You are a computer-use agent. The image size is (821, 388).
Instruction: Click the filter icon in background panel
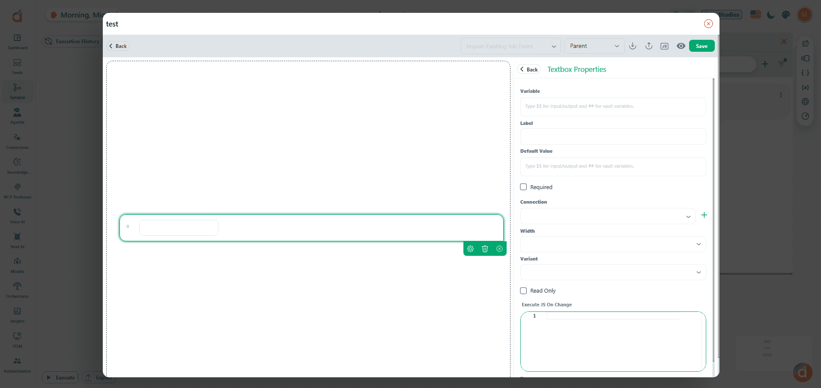coord(782,63)
